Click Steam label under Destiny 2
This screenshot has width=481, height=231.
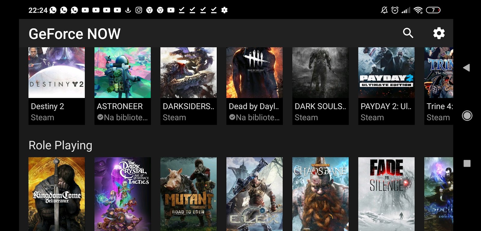coord(42,117)
